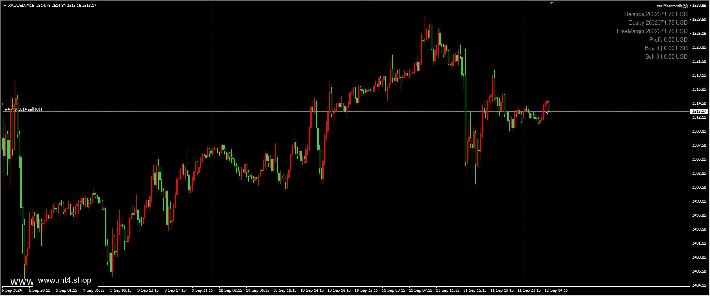Click the 2495.85 price scale label
This screenshot has width=710, height=296.
point(699,215)
